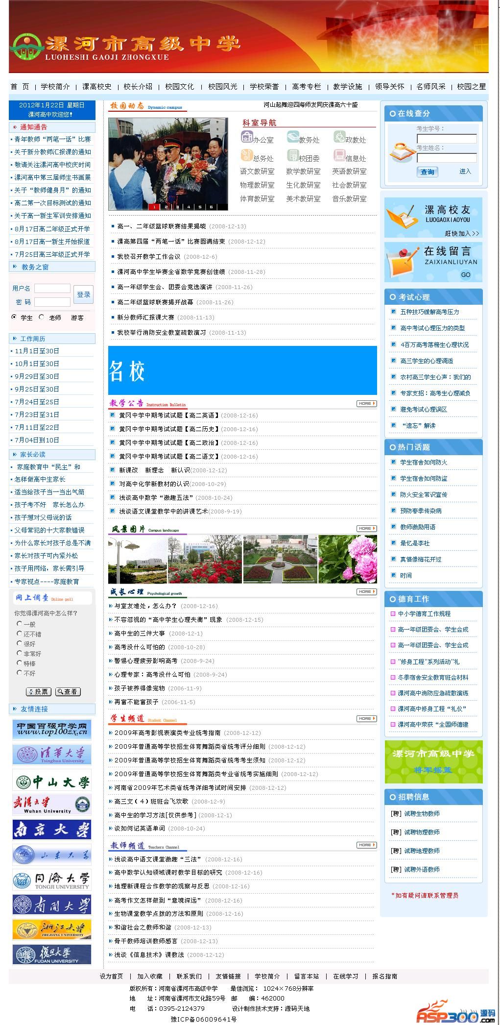
Task: Open the 名校 blue banner
Action: pos(242,370)
